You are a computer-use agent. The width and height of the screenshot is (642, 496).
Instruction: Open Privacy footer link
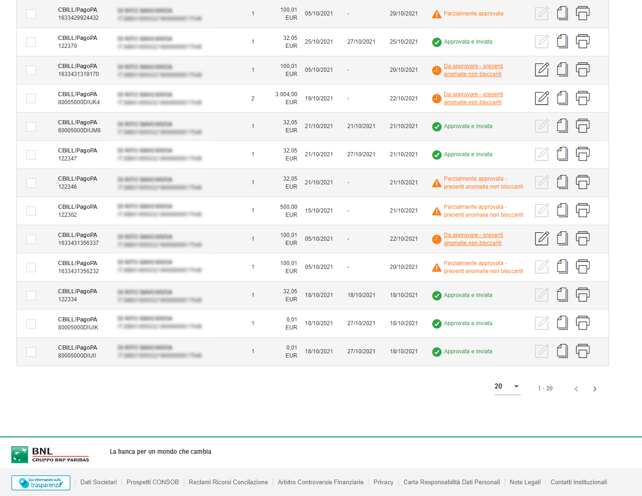[x=383, y=482]
